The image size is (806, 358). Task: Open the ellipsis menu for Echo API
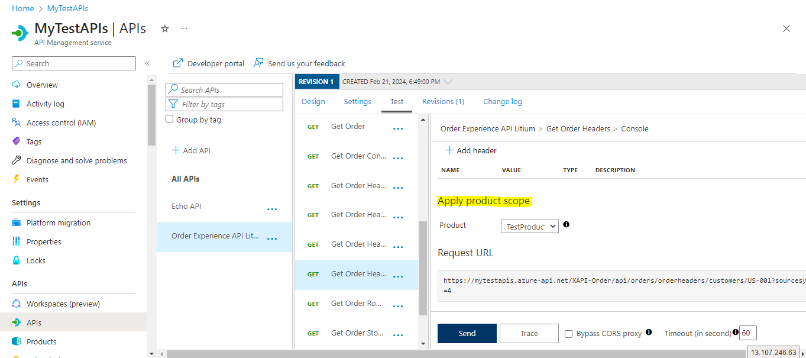click(x=272, y=209)
